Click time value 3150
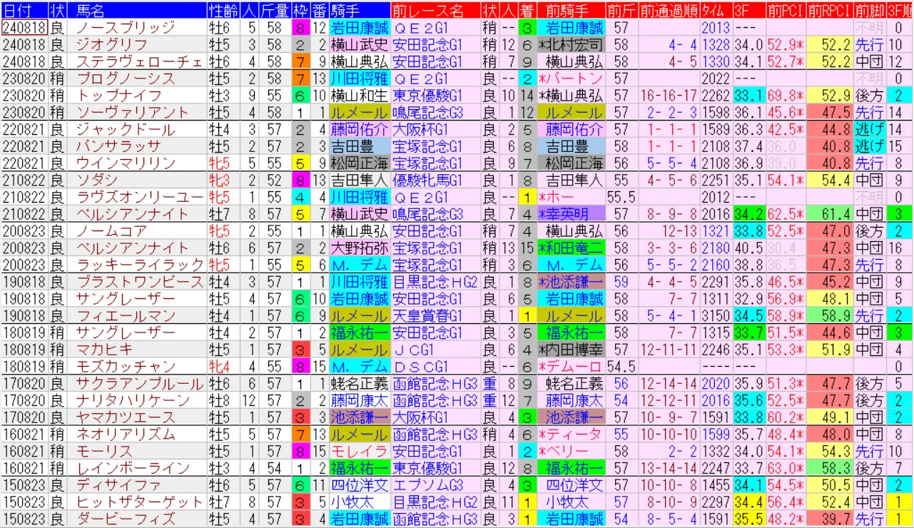 716,315
